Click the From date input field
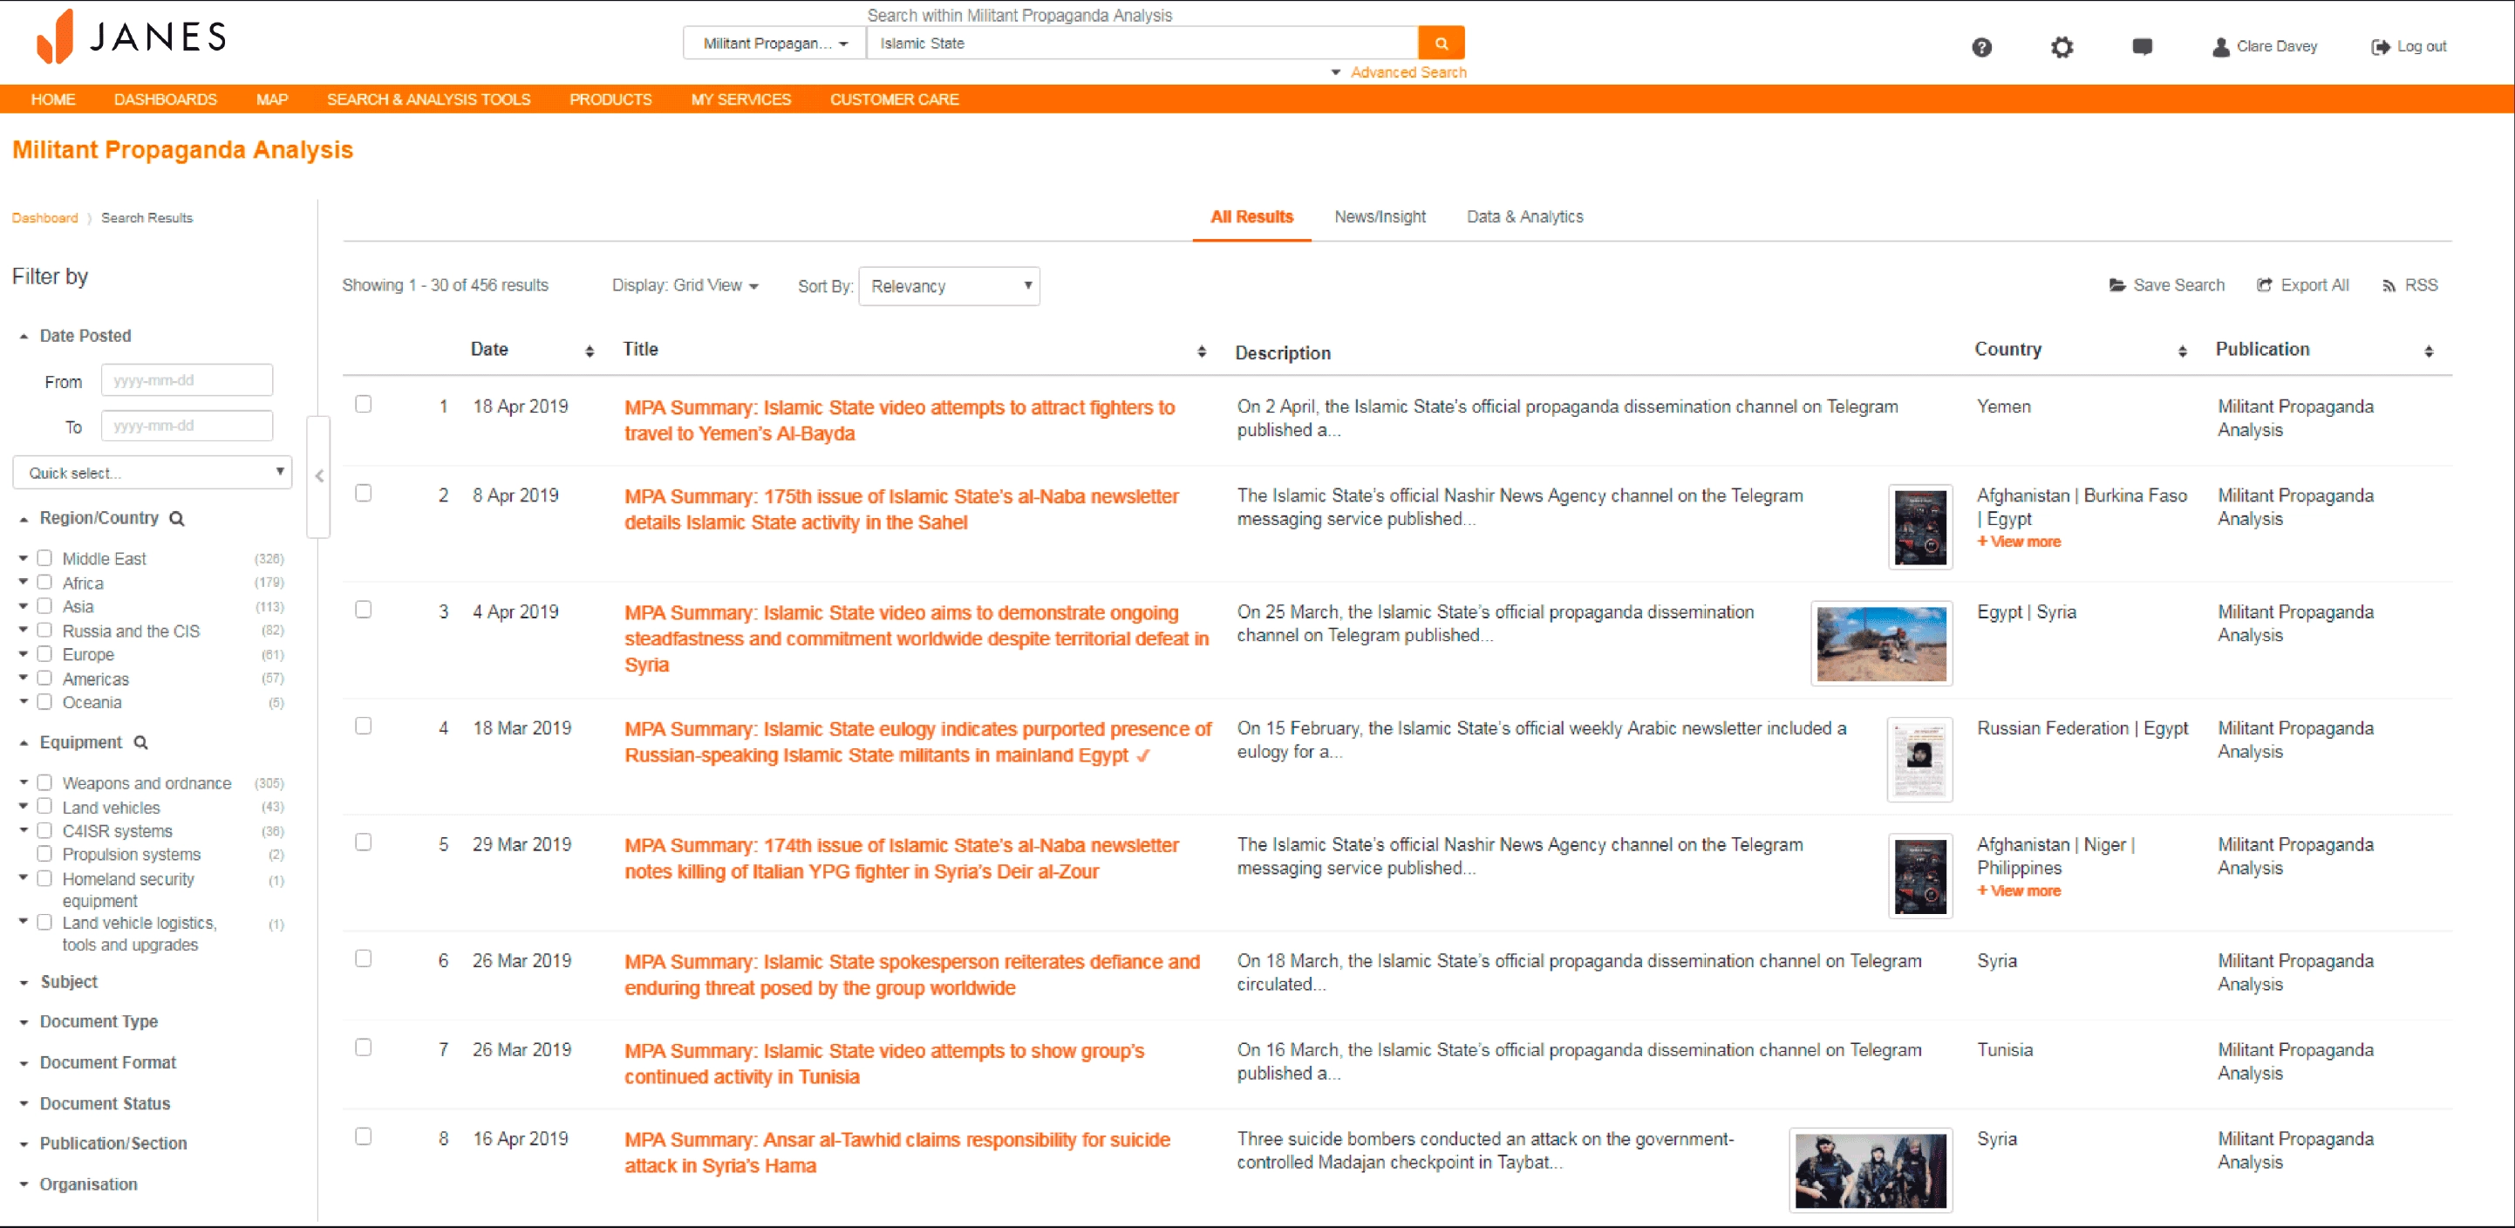The image size is (2515, 1228). coord(187,381)
